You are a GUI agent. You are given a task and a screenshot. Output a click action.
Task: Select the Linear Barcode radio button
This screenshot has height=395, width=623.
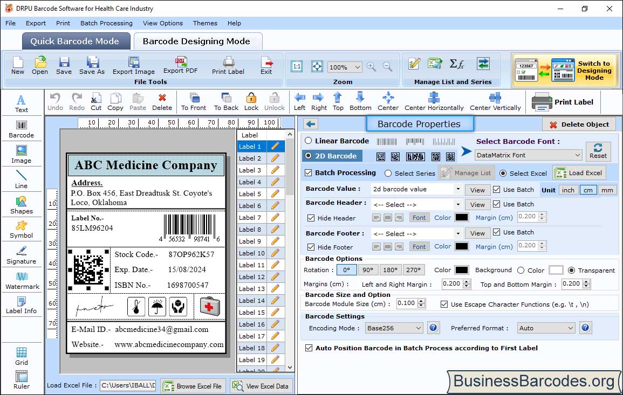309,141
